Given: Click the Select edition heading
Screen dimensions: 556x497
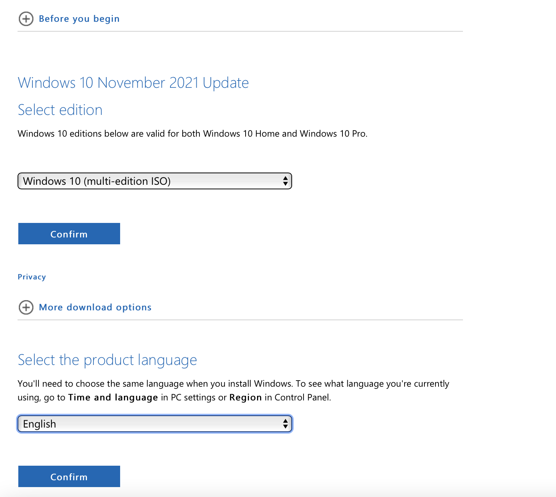Looking at the screenshot, I should [x=60, y=110].
